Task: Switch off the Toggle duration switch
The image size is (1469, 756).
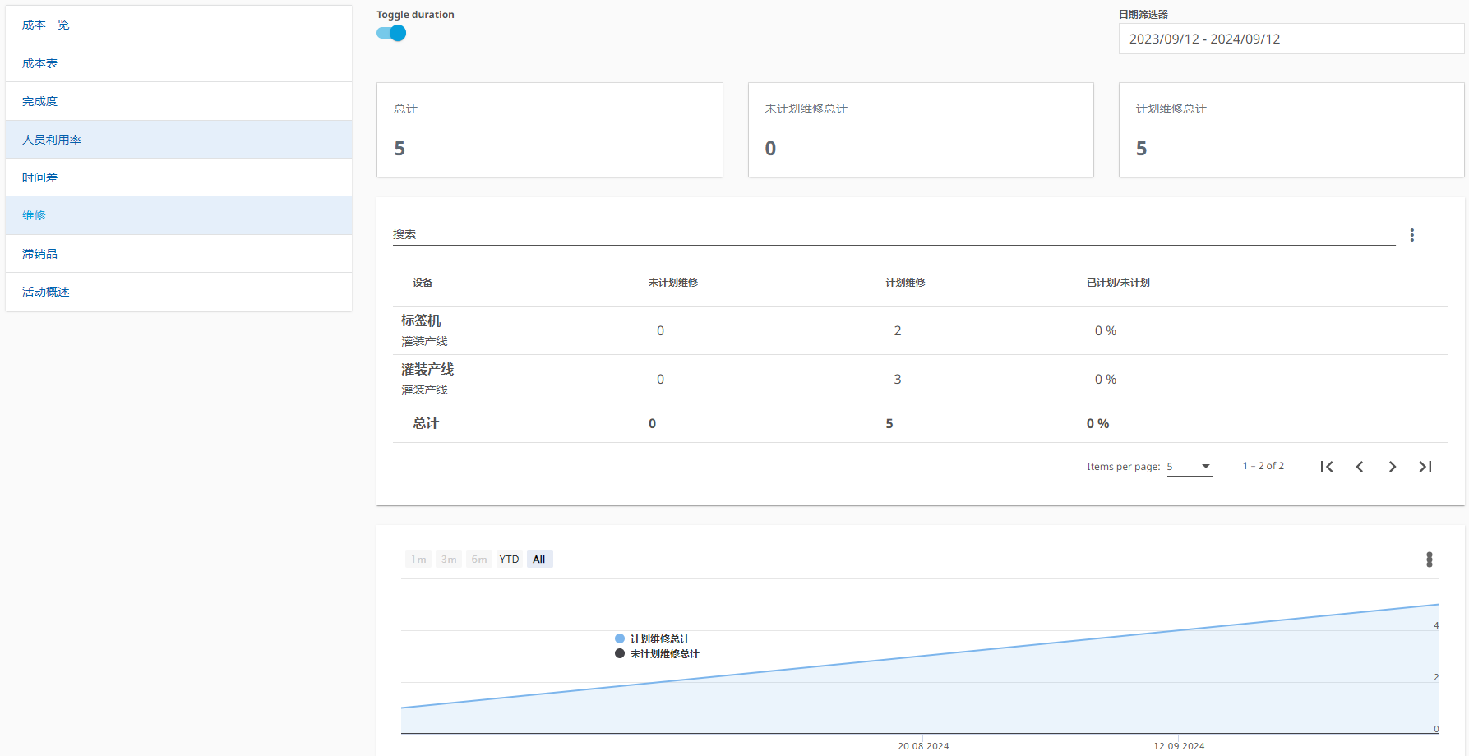Action: click(391, 34)
